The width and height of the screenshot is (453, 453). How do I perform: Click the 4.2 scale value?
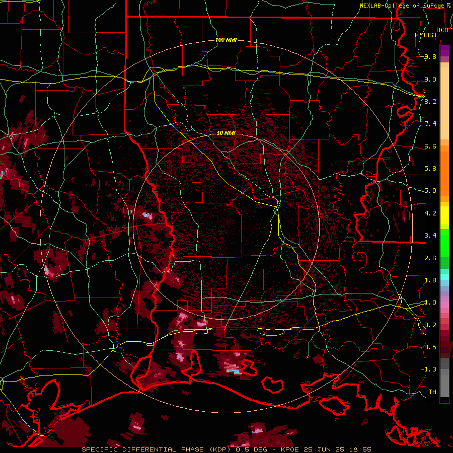(x=430, y=213)
